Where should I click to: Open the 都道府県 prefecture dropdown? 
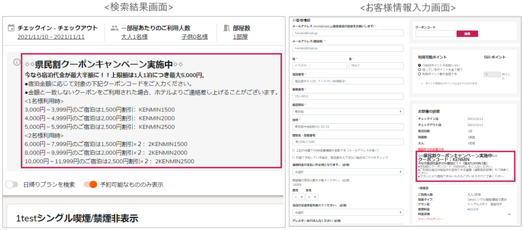(x=348, y=112)
